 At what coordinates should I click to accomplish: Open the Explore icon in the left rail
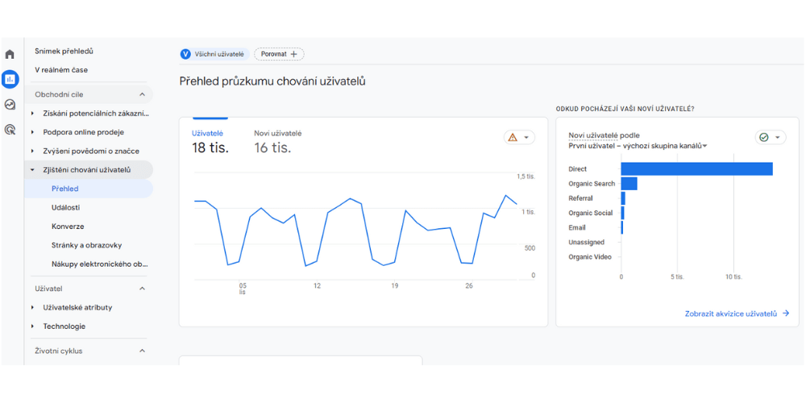click(10, 104)
